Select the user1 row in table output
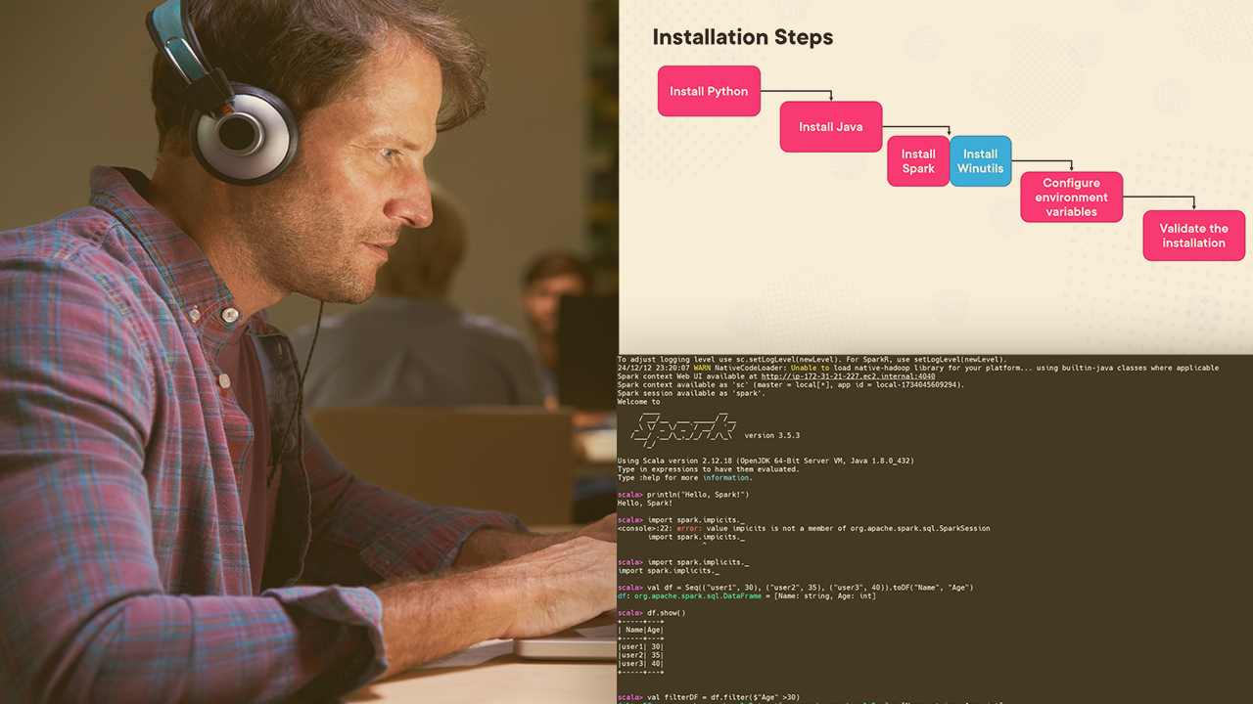Viewport: 1253px width, 704px height. 641,646
